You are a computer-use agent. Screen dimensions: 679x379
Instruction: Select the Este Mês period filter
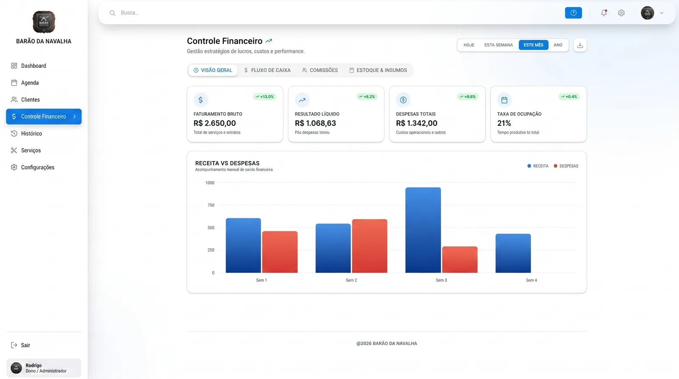533,45
